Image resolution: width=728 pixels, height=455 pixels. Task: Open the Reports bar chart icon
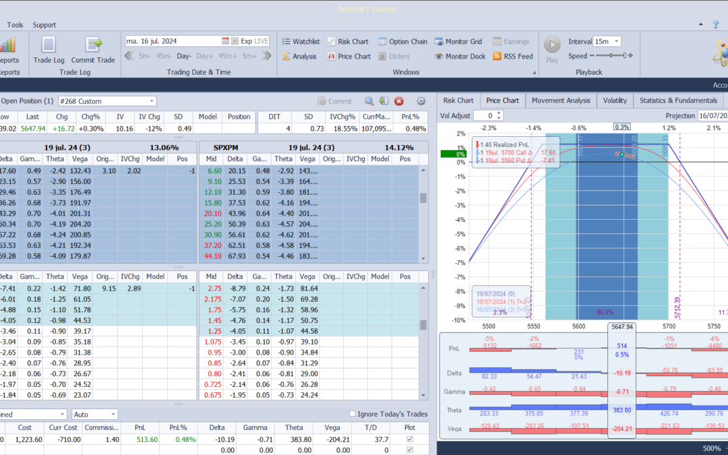[x=7, y=46]
